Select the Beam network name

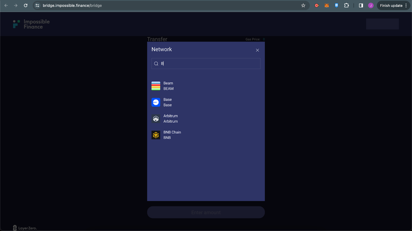point(168,83)
